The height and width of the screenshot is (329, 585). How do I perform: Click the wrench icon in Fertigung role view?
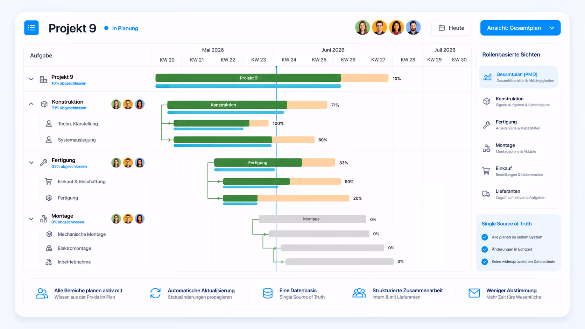pos(487,125)
